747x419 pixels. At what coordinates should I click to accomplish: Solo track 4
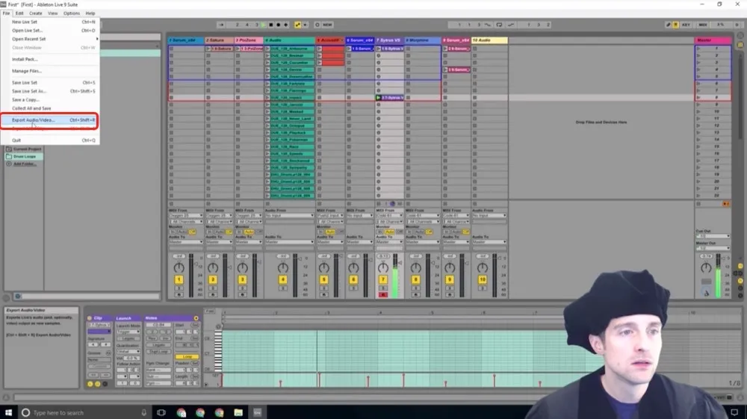pos(282,288)
